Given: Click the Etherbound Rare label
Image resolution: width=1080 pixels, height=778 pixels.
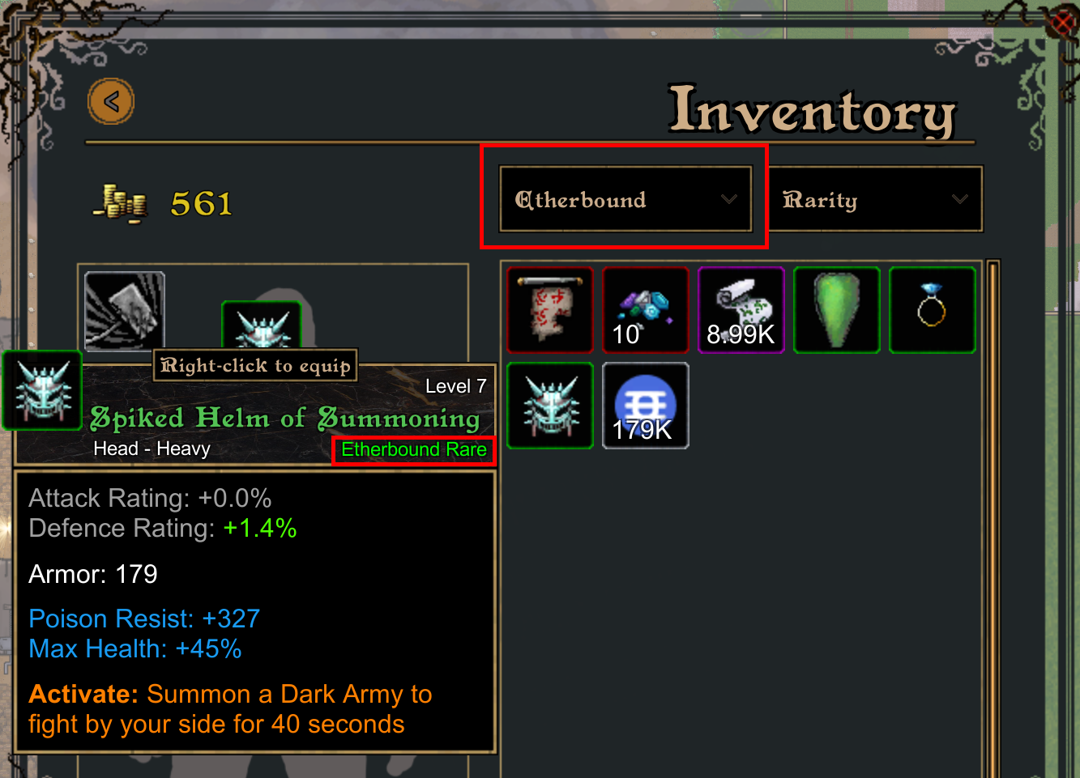Looking at the screenshot, I should pos(414,449).
